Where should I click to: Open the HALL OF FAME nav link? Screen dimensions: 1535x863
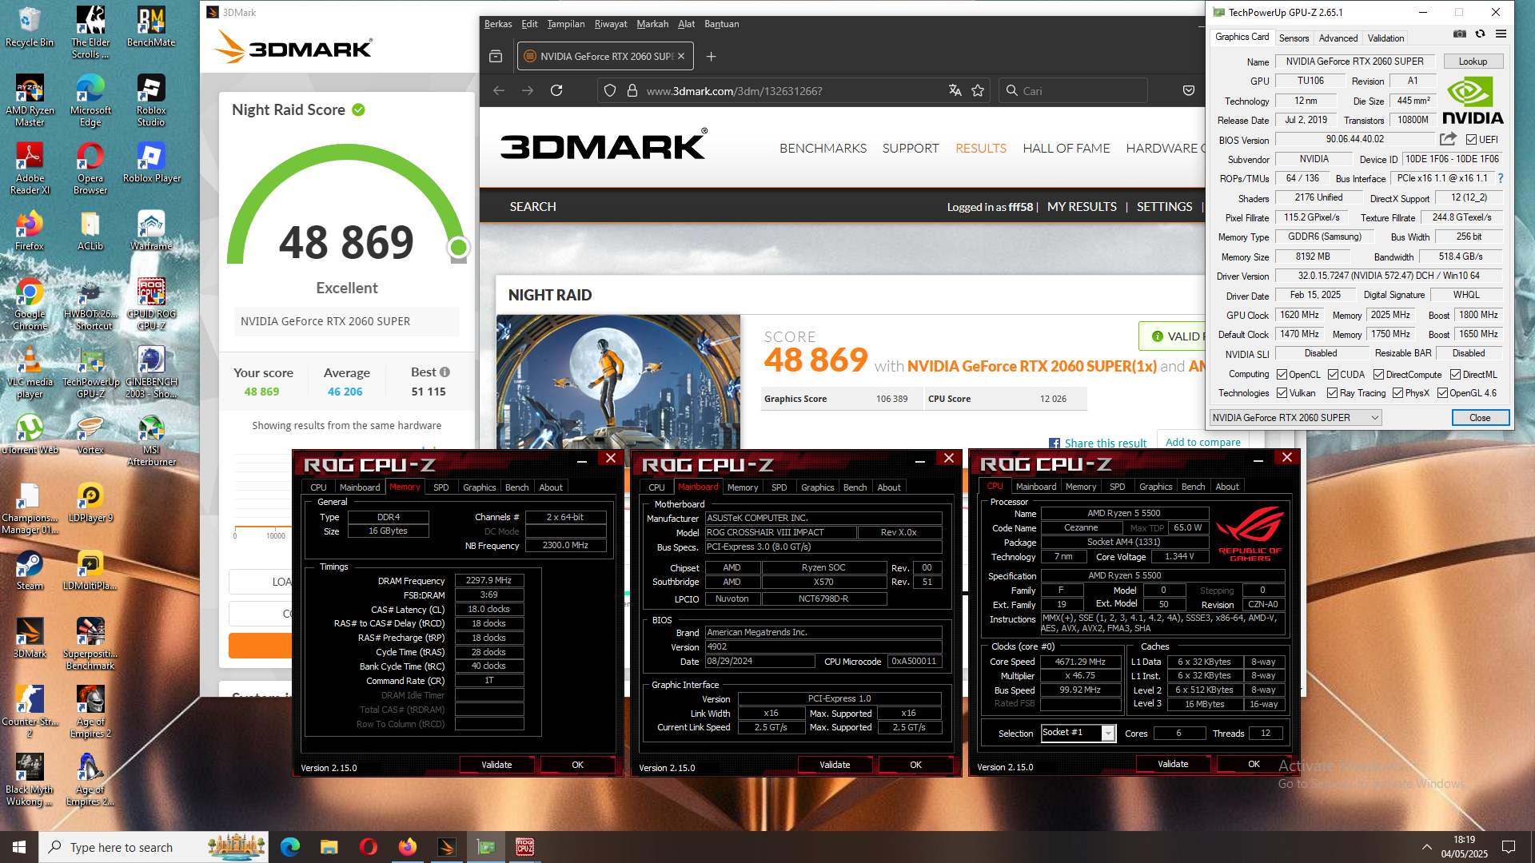pos(1066,148)
